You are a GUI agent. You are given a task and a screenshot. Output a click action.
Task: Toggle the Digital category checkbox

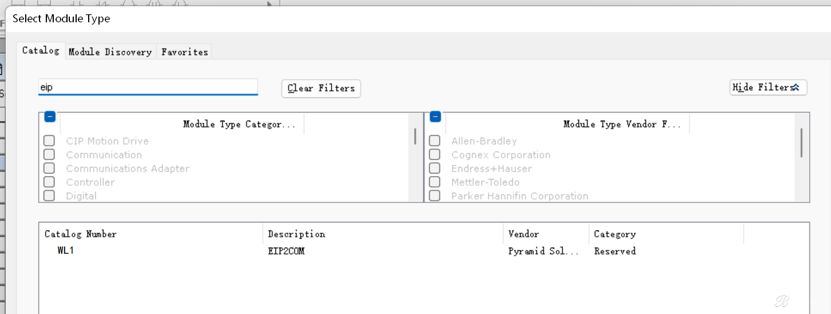click(49, 196)
